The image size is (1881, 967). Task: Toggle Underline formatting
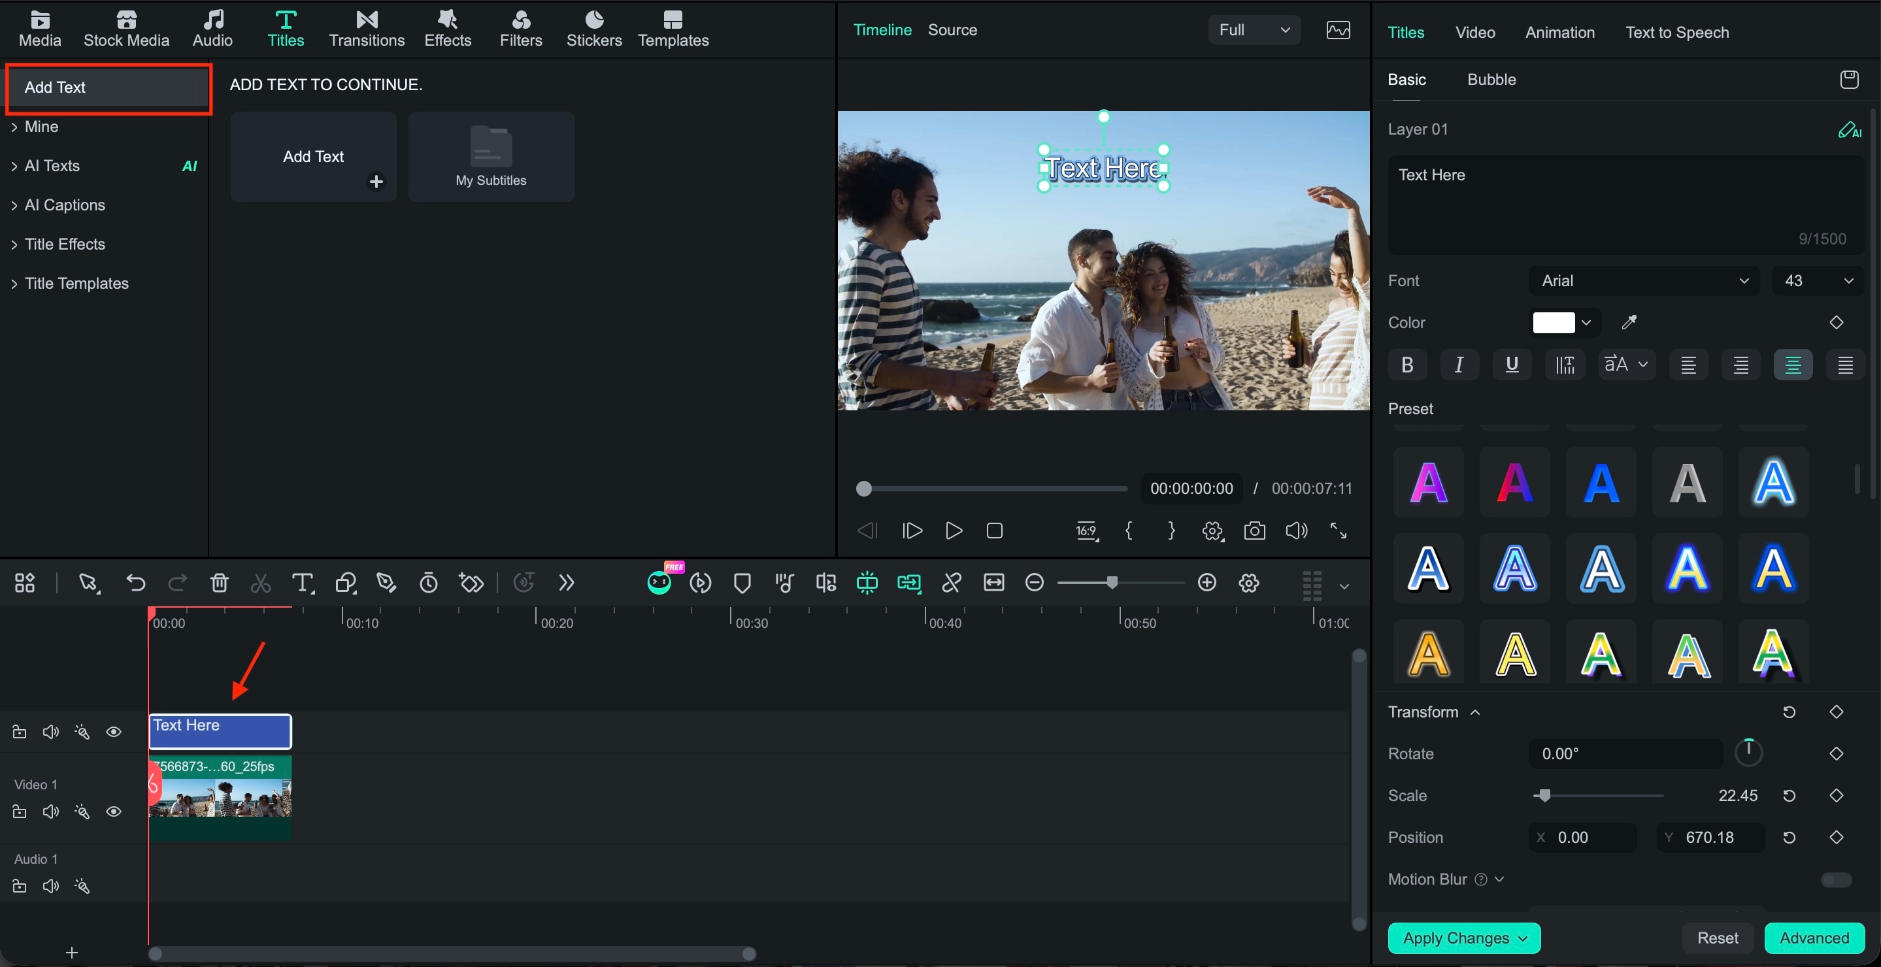pos(1512,364)
